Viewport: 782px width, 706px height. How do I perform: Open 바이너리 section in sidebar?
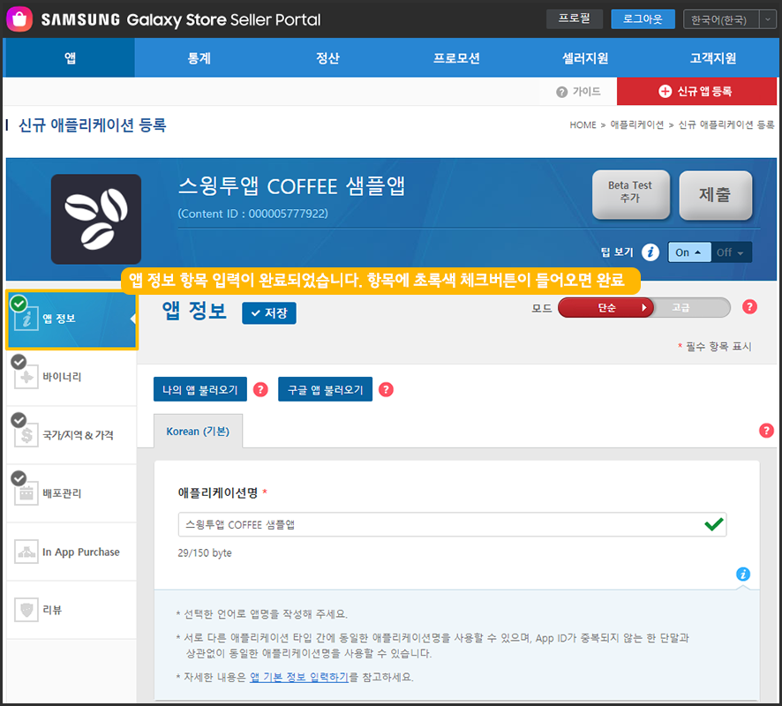coord(71,377)
